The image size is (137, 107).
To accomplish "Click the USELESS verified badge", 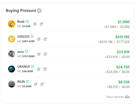I will [x=32, y=36].
